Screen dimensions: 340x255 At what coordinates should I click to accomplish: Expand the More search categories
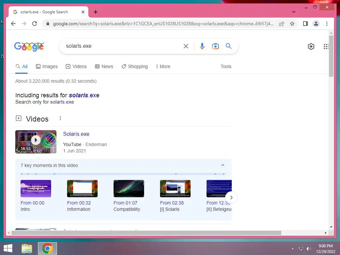(x=163, y=66)
